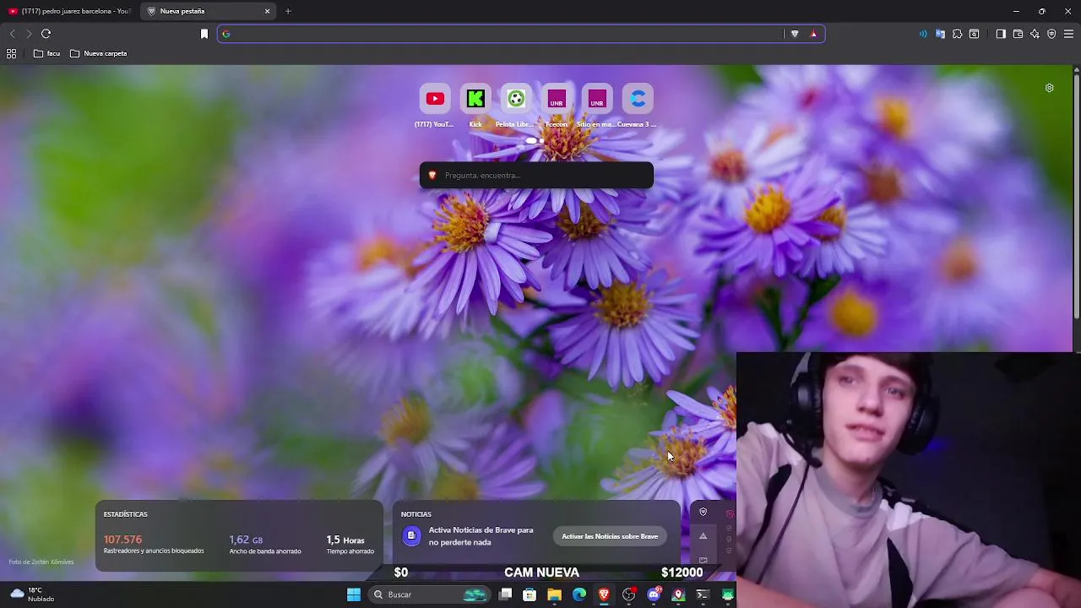Open the Brave Wallet icon

pyautogui.click(x=1018, y=34)
